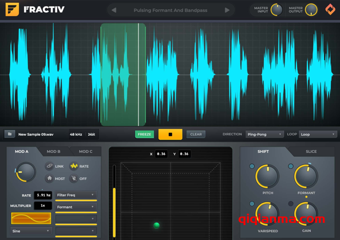Click the Off mute icon
The image size is (340, 240).
pyautogui.click(x=74, y=178)
